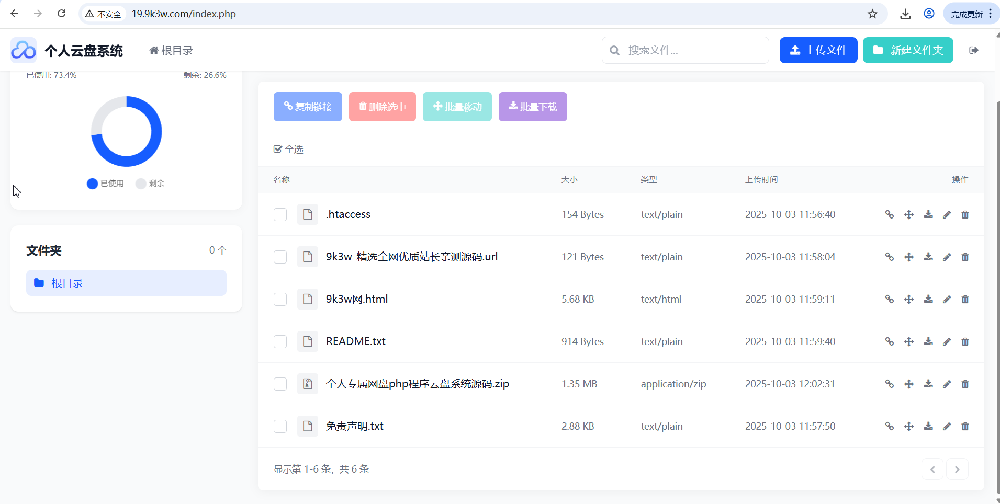Click the logout icon in header
1000x504 pixels.
[x=973, y=50]
